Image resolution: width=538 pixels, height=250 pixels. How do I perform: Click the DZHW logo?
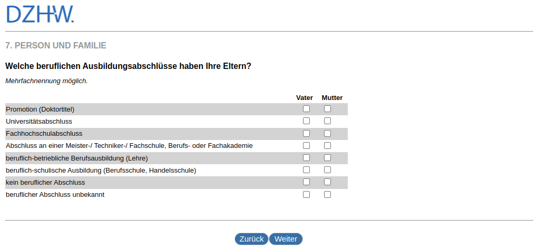pos(40,14)
